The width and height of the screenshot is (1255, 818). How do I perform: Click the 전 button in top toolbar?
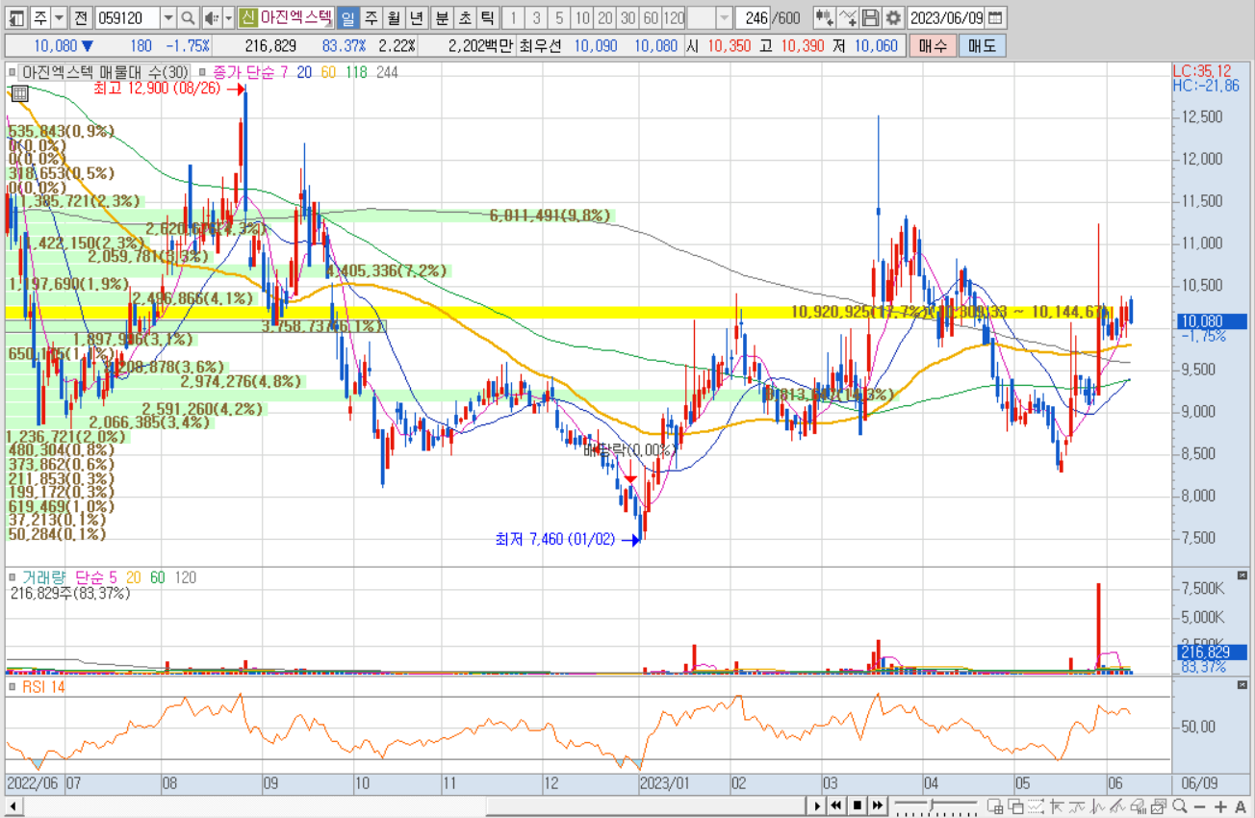[81, 17]
